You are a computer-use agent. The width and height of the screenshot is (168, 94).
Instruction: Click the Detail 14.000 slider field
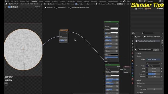click(154, 71)
